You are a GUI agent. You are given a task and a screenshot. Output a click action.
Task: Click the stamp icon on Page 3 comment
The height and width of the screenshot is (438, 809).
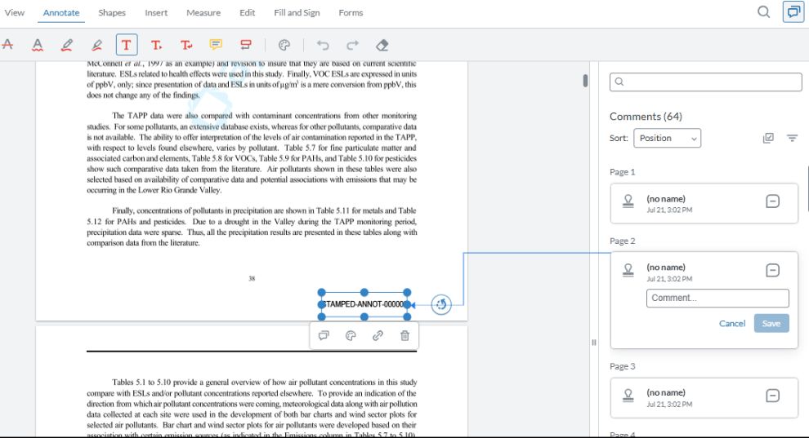point(628,396)
